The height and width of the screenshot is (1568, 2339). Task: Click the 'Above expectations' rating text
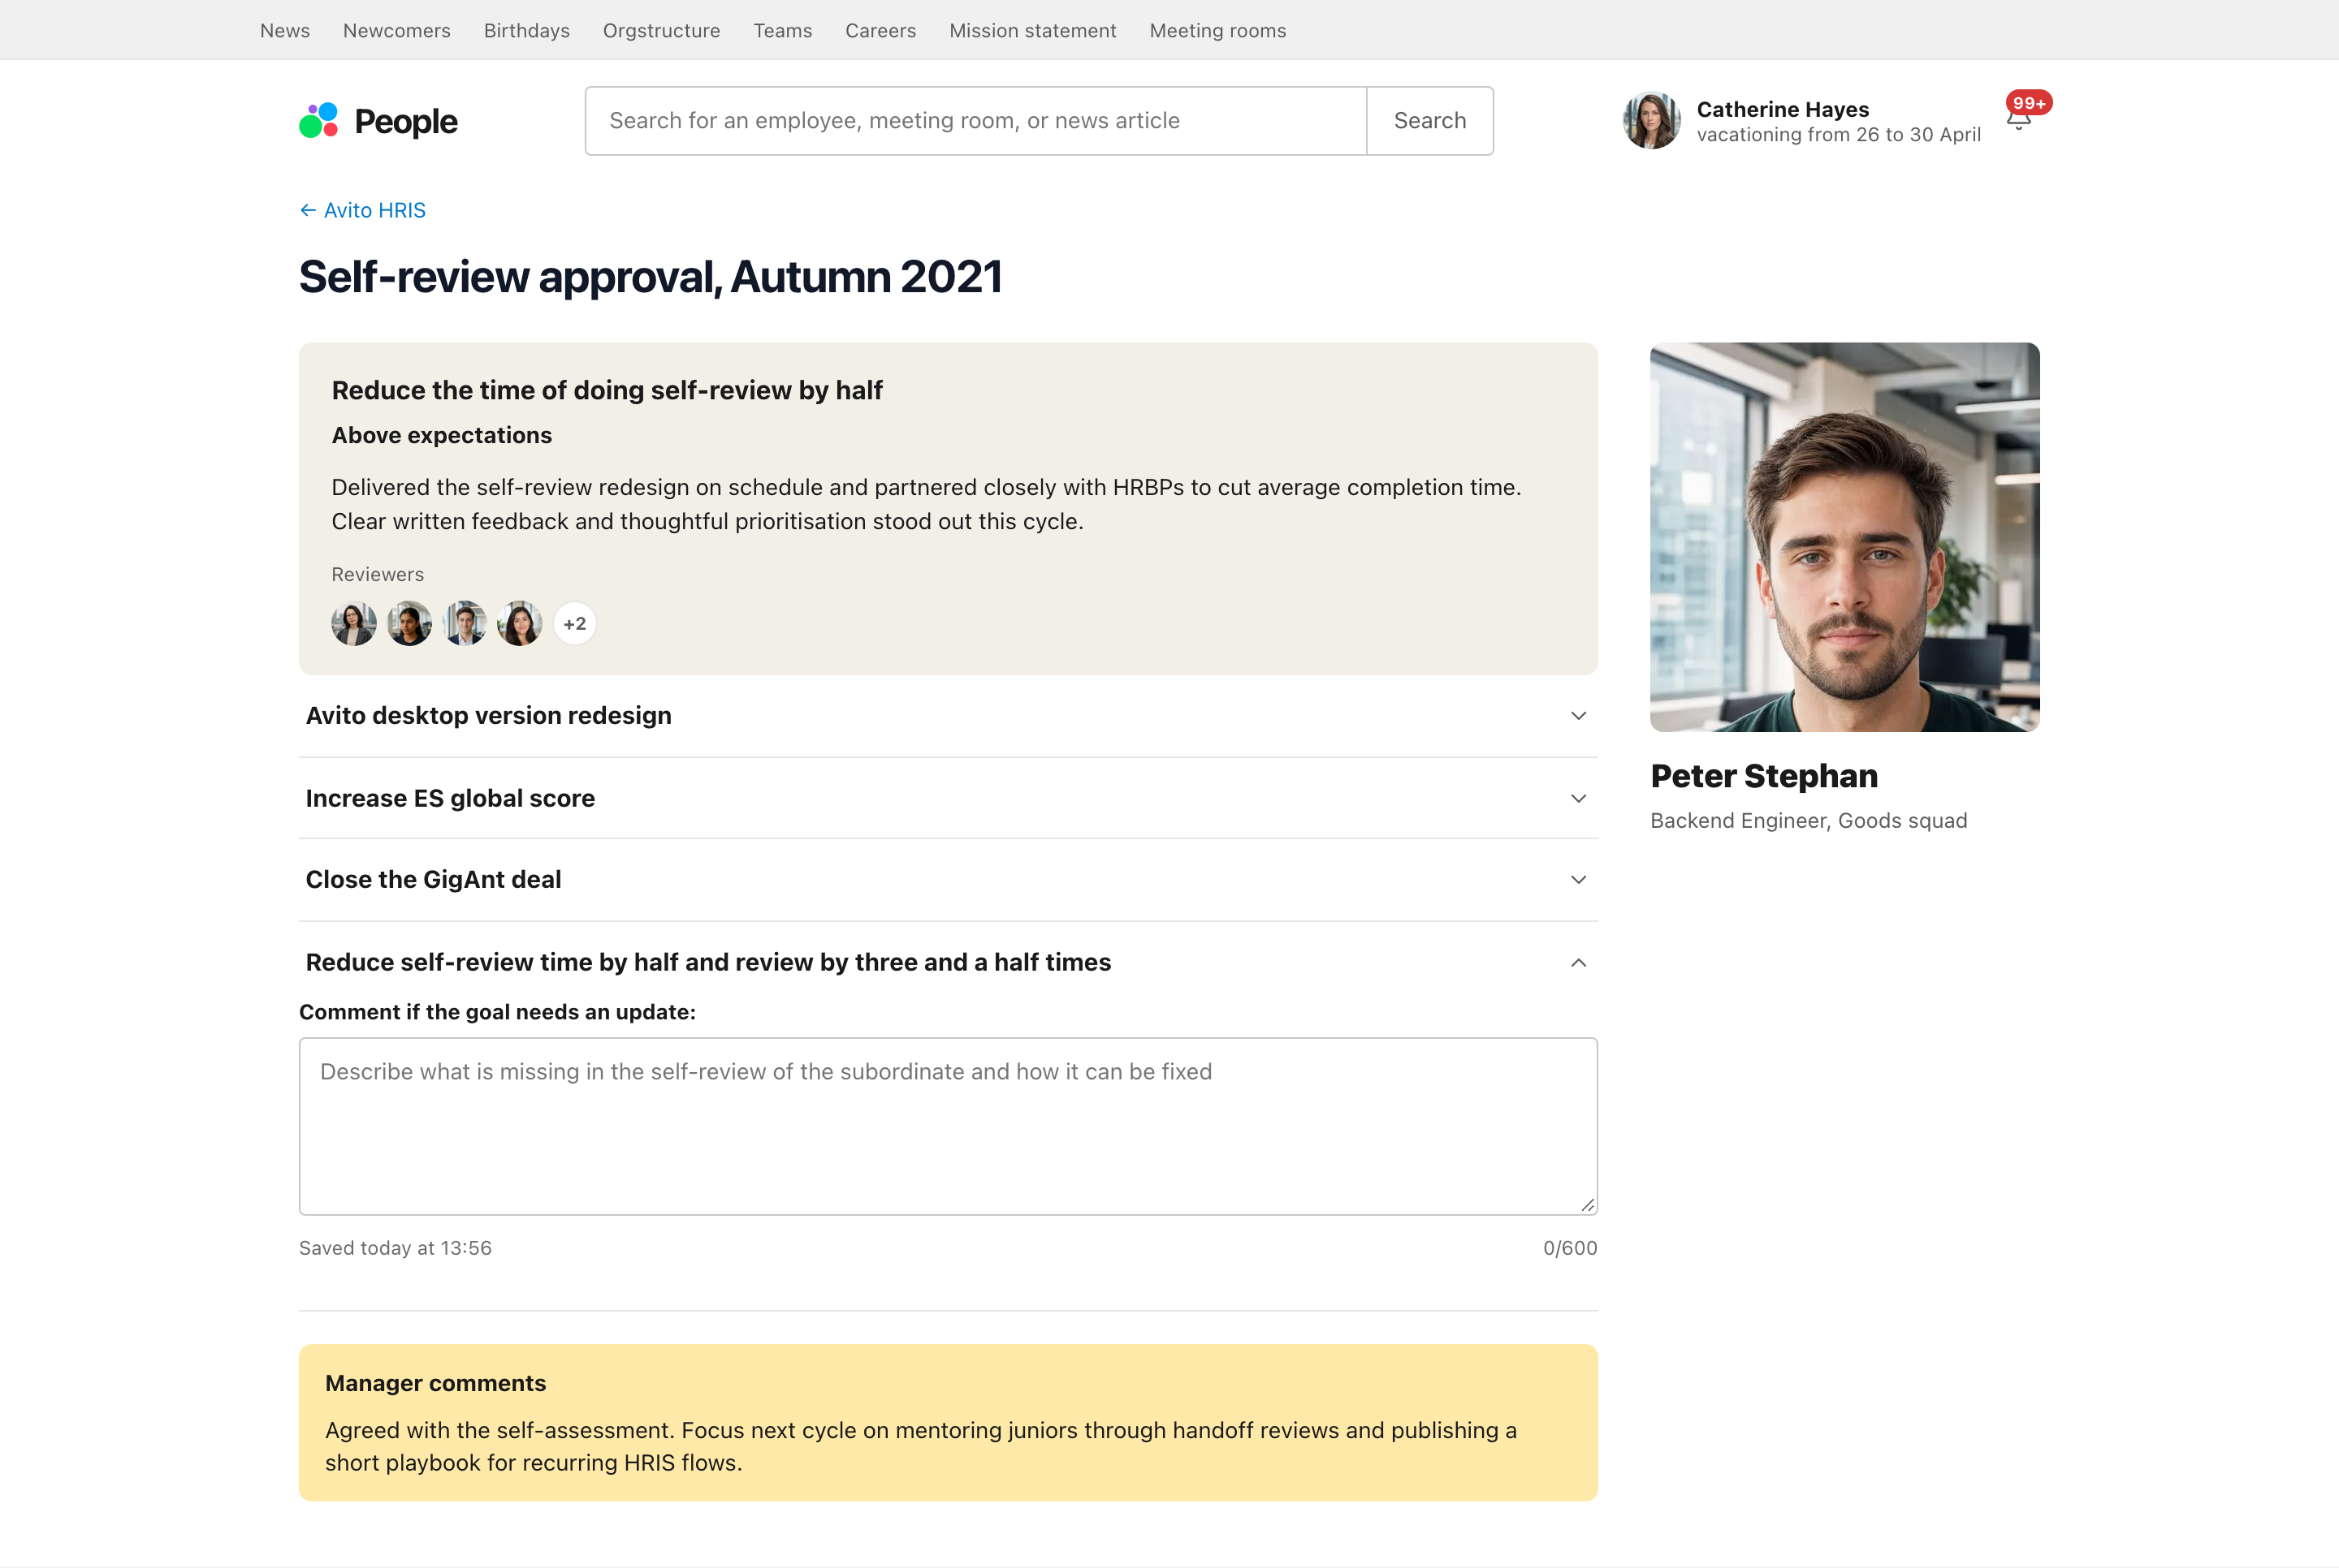coord(442,436)
